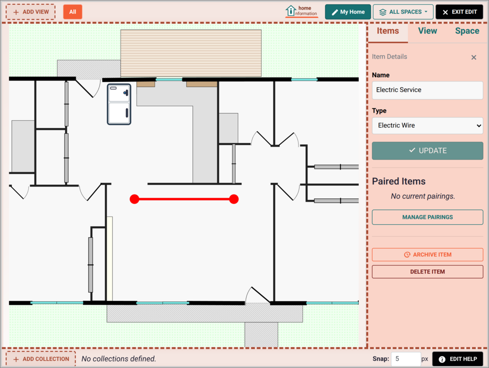The height and width of the screenshot is (368, 489).
Task: Switch to the Space tab
Action: tap(467, 31)
